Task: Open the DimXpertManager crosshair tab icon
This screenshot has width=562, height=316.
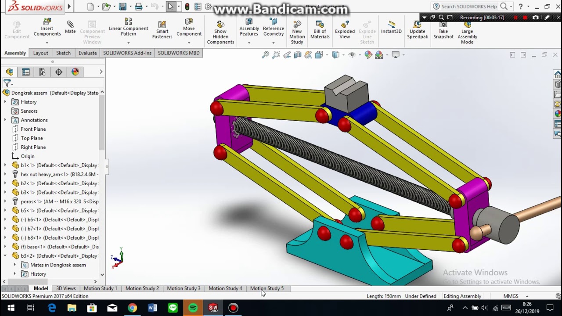Action: click(59, 72)
